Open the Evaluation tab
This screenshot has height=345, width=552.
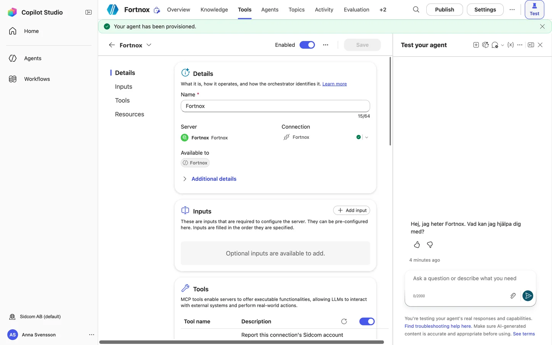356,10
